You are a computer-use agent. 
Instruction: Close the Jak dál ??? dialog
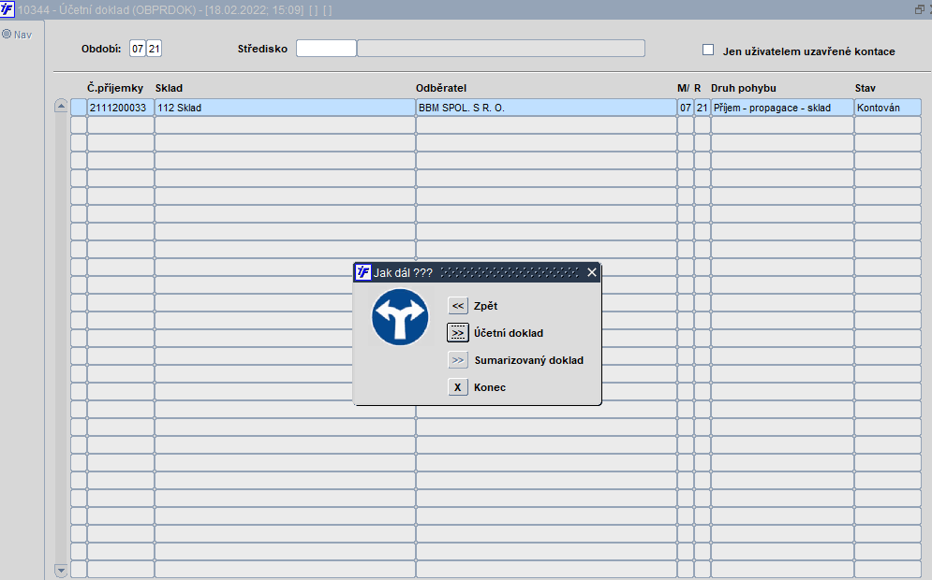pyautogui.click(x=591, y=272)
